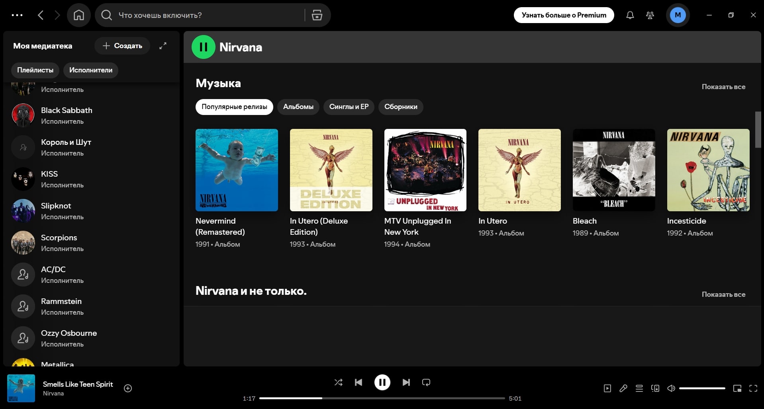Click the main page vertical scrollbar
The height and width of the screenshot is (409, 764).
click(758, 130)
